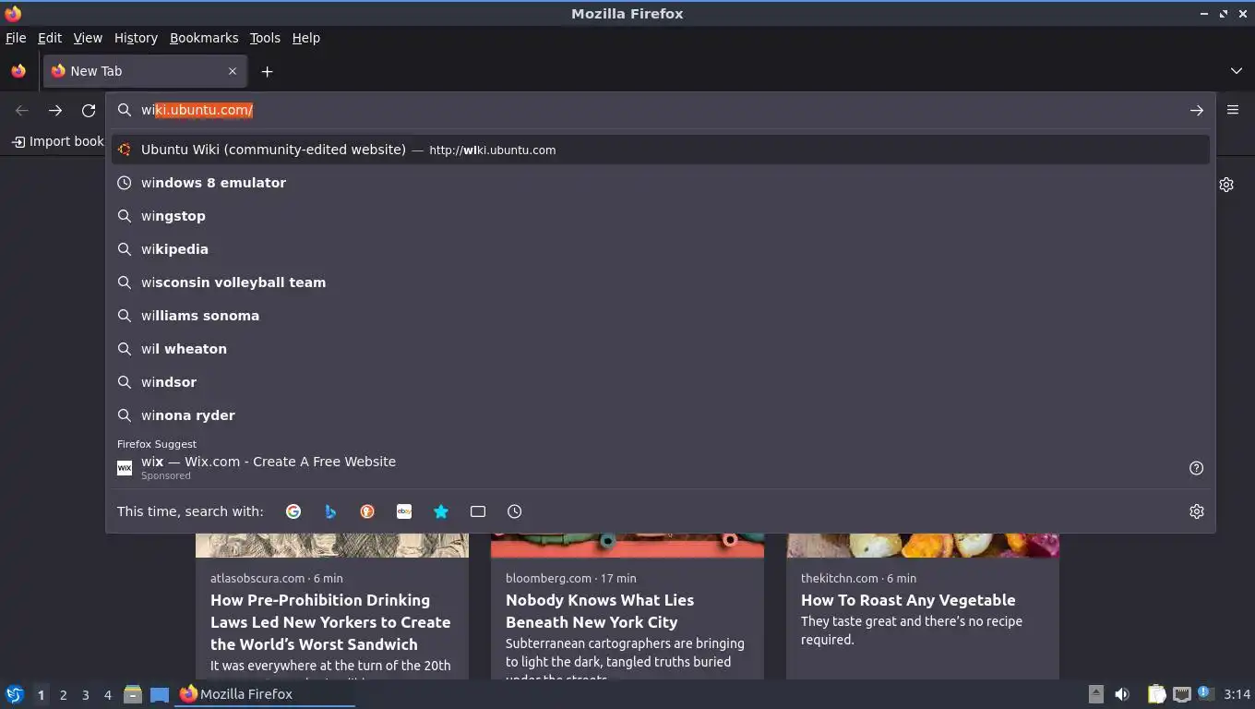Open the desktop start menu icon
The width and height of the screenshot is (1255, 709).
point(15,694)
